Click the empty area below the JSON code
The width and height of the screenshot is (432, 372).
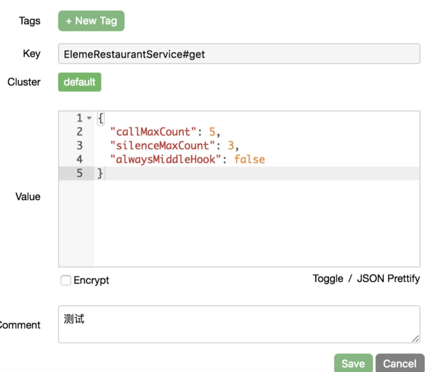[256, 223]
